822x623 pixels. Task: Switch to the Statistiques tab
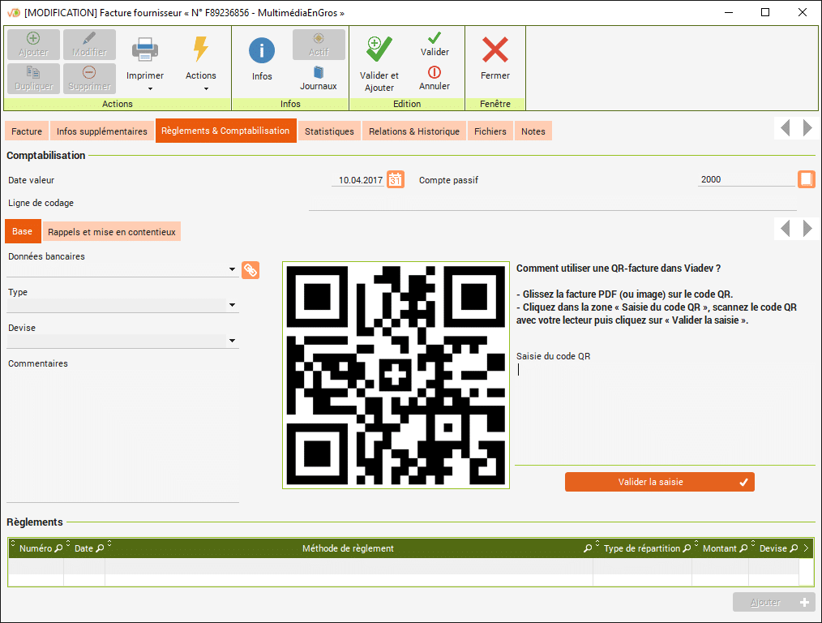tap(329, 131)
